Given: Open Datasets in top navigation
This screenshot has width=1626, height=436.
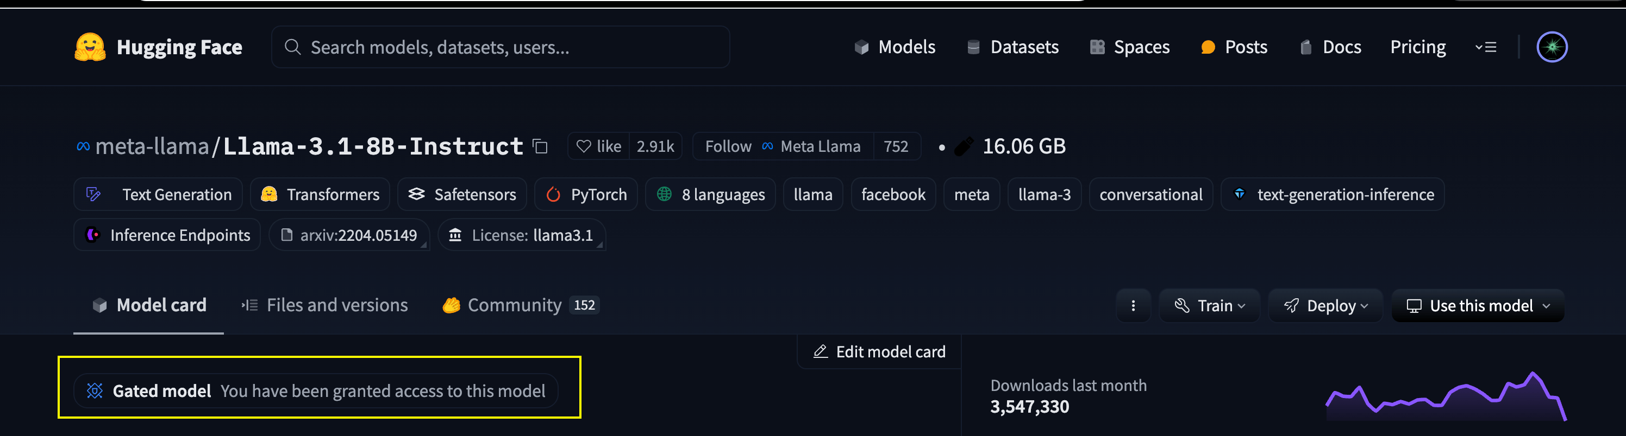Looking at the screenshot, I should point(1012,47).
